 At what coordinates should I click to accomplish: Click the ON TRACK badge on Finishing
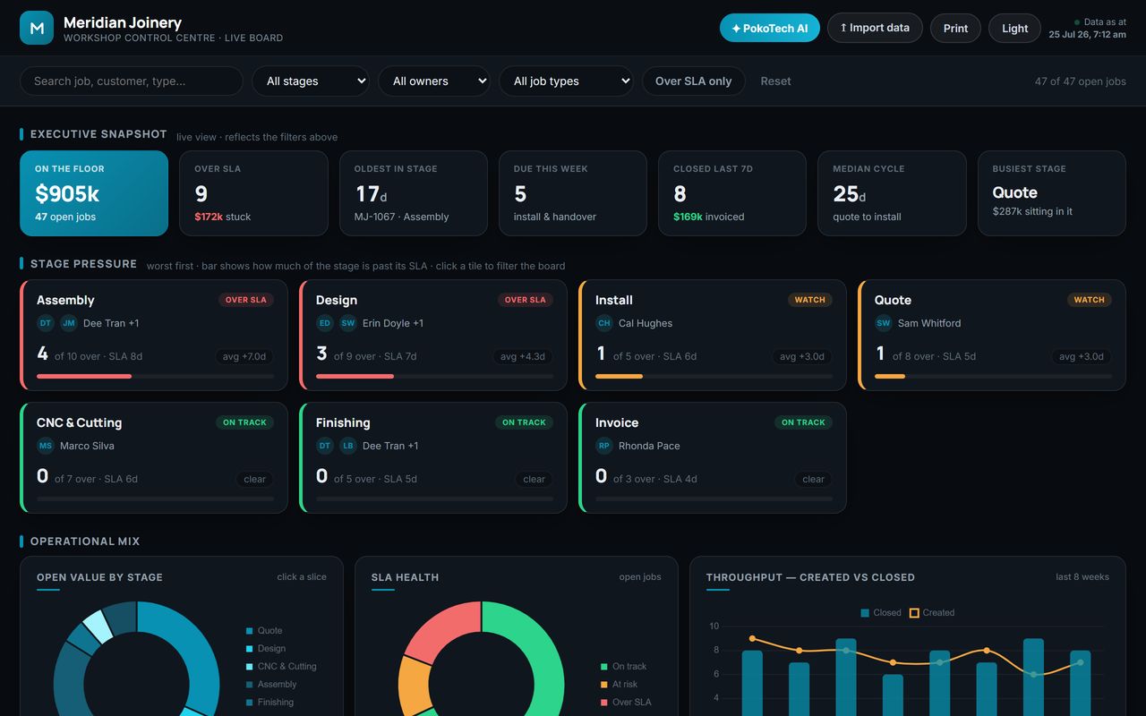pyautogui.click(x=525, y=422)
